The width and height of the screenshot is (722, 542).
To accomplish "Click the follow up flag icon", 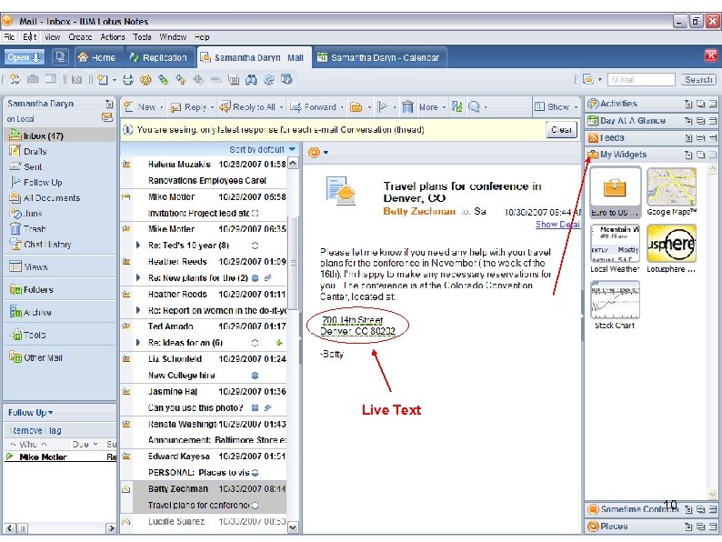I will pyautogui.click(x=383, y=107).
